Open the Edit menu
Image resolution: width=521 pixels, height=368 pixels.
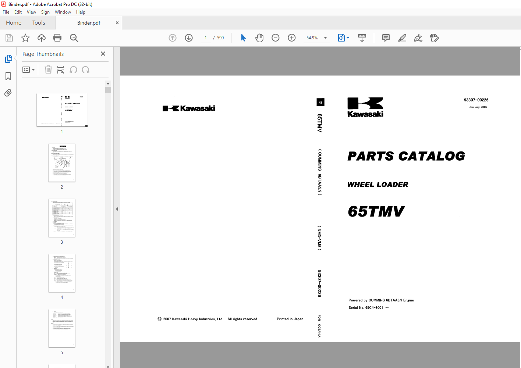pyautogui.click(x=18, y=12)
